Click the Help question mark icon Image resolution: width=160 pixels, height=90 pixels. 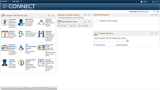tap(154, 12)
